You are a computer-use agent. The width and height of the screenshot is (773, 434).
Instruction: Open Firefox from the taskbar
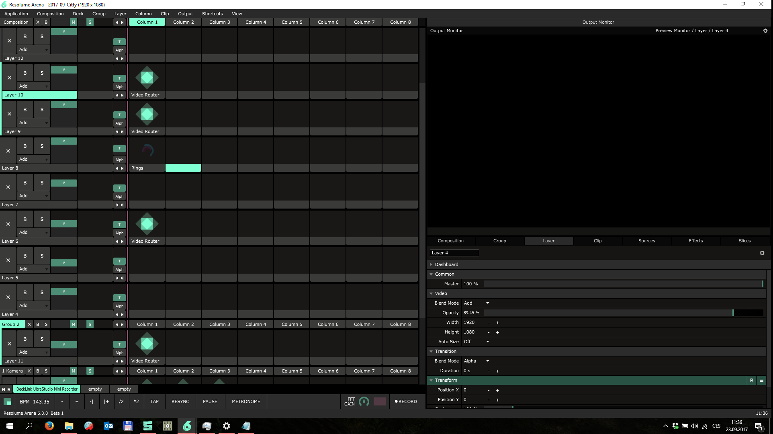click(49, 426)
